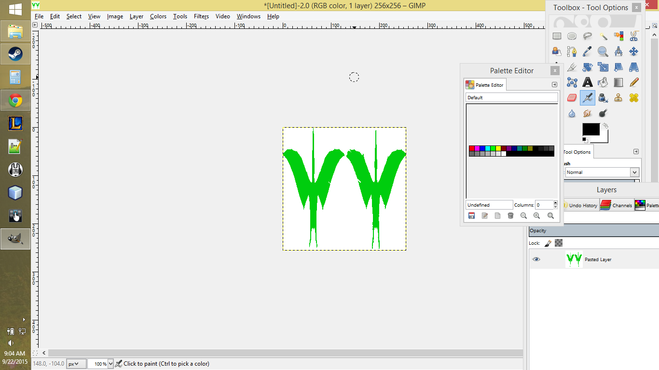
Task: Select the Ink tool
Action: tap(603, 98)
